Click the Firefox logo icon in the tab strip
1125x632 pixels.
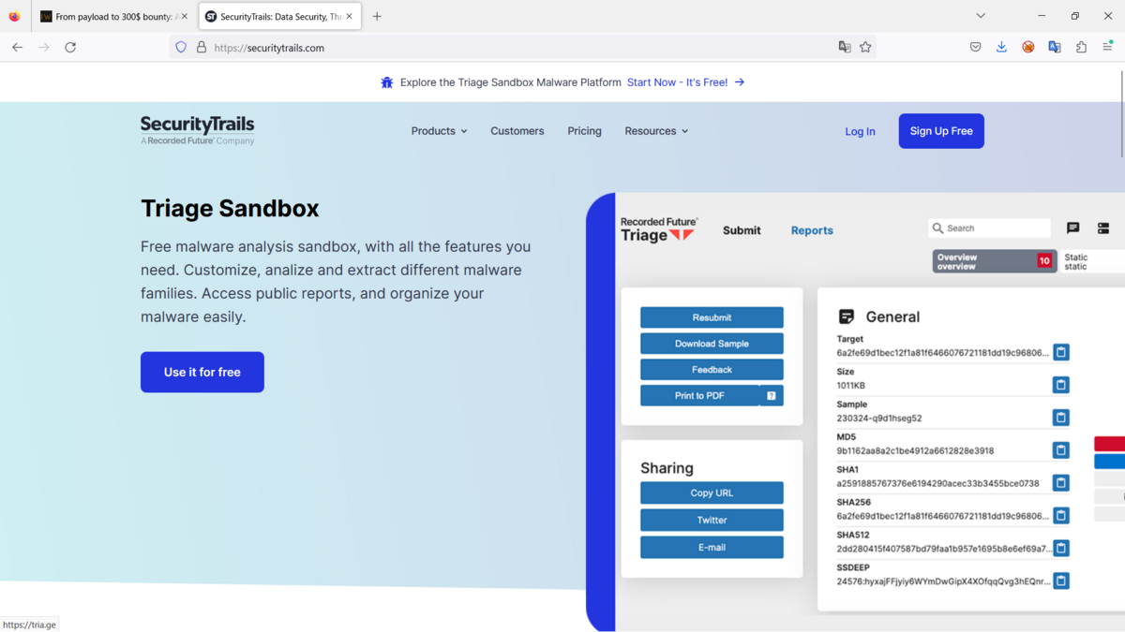[x=14, y=16]
